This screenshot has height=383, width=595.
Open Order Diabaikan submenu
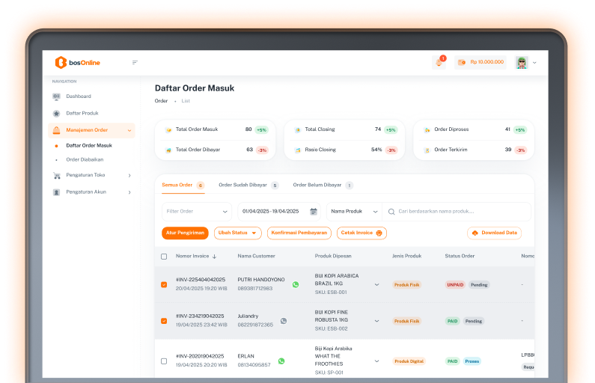point(85,159)
